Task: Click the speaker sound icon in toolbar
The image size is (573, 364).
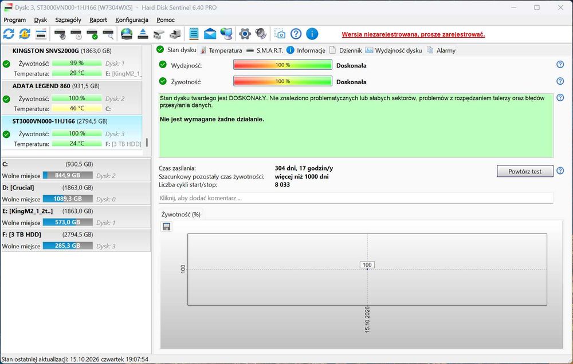Action: (261, 34)
